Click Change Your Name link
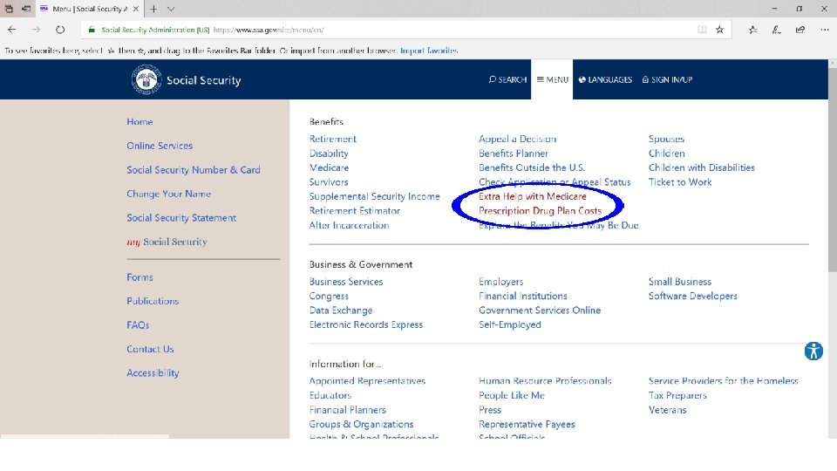 168,194
